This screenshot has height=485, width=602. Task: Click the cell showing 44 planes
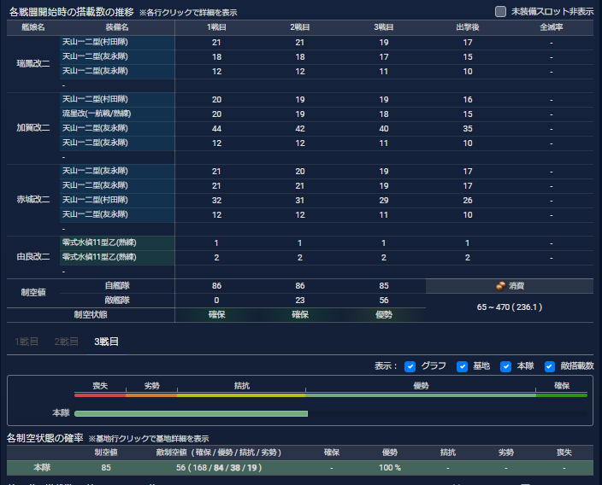[x=216, y=129]
